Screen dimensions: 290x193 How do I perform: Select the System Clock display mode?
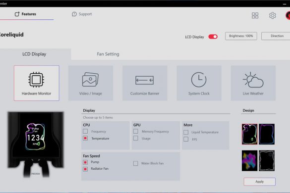199,83
